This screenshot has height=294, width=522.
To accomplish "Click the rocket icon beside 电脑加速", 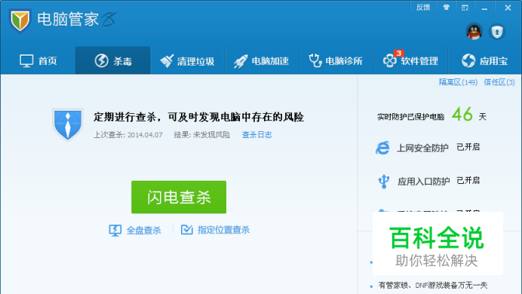I will pos(241,61).
